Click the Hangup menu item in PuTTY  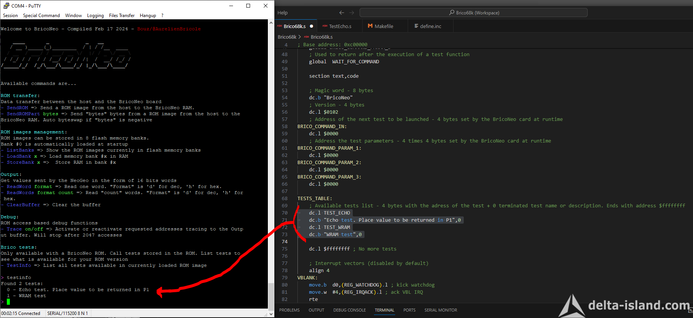point(148,16)
